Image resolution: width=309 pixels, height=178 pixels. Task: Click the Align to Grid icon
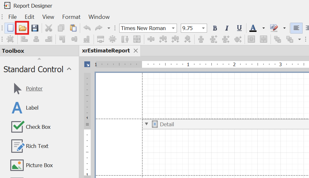click(x=10, y=39)
